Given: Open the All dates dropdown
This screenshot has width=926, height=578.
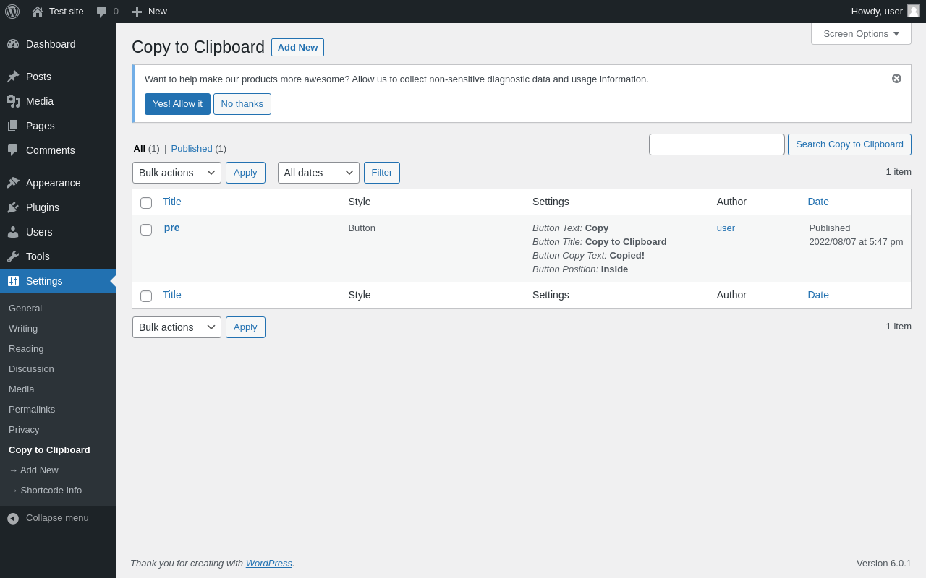Looking at the screenshot, I should coord(318,173).
